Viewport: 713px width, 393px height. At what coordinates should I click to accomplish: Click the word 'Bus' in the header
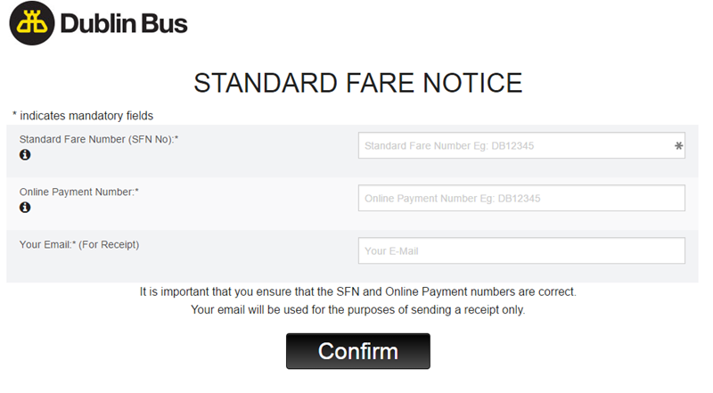pos(168,24)
